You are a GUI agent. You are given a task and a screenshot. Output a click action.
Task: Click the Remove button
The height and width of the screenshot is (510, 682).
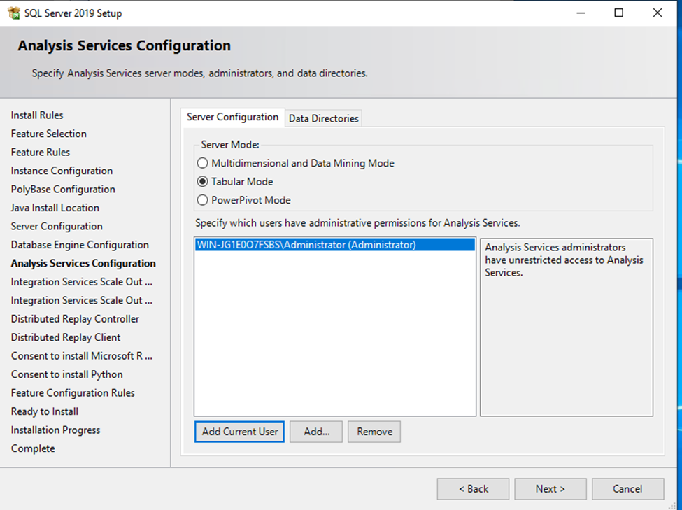tap(374, 432)
